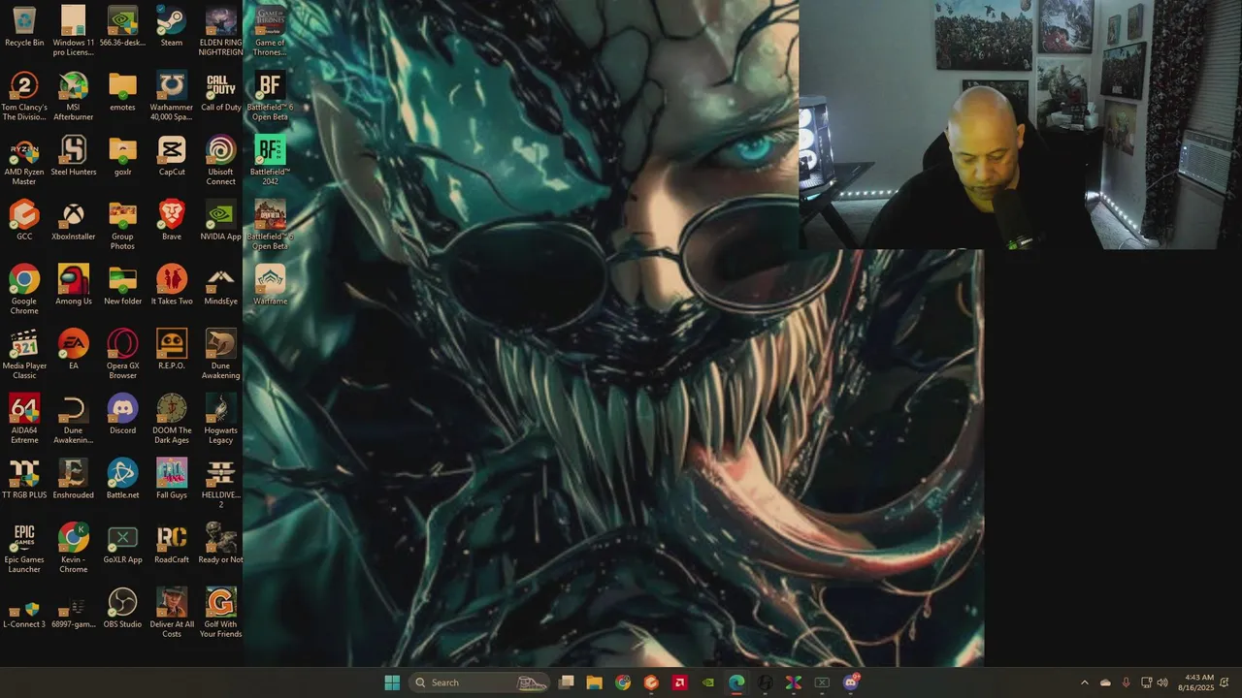The width and height of the screenshot is (1242, 698).
Task: Open Kevin - Chrome profile shortcut
Action: click(x=74, y=549)
